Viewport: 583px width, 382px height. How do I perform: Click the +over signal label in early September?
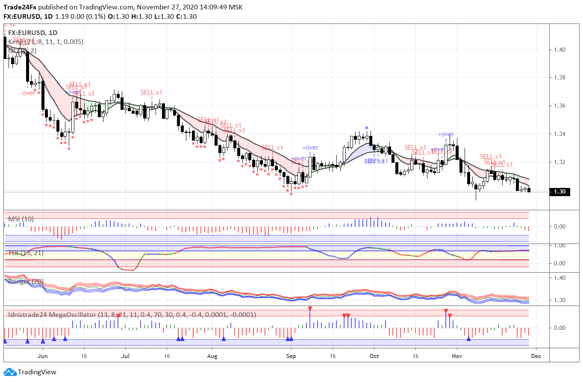tap(310, 148)
